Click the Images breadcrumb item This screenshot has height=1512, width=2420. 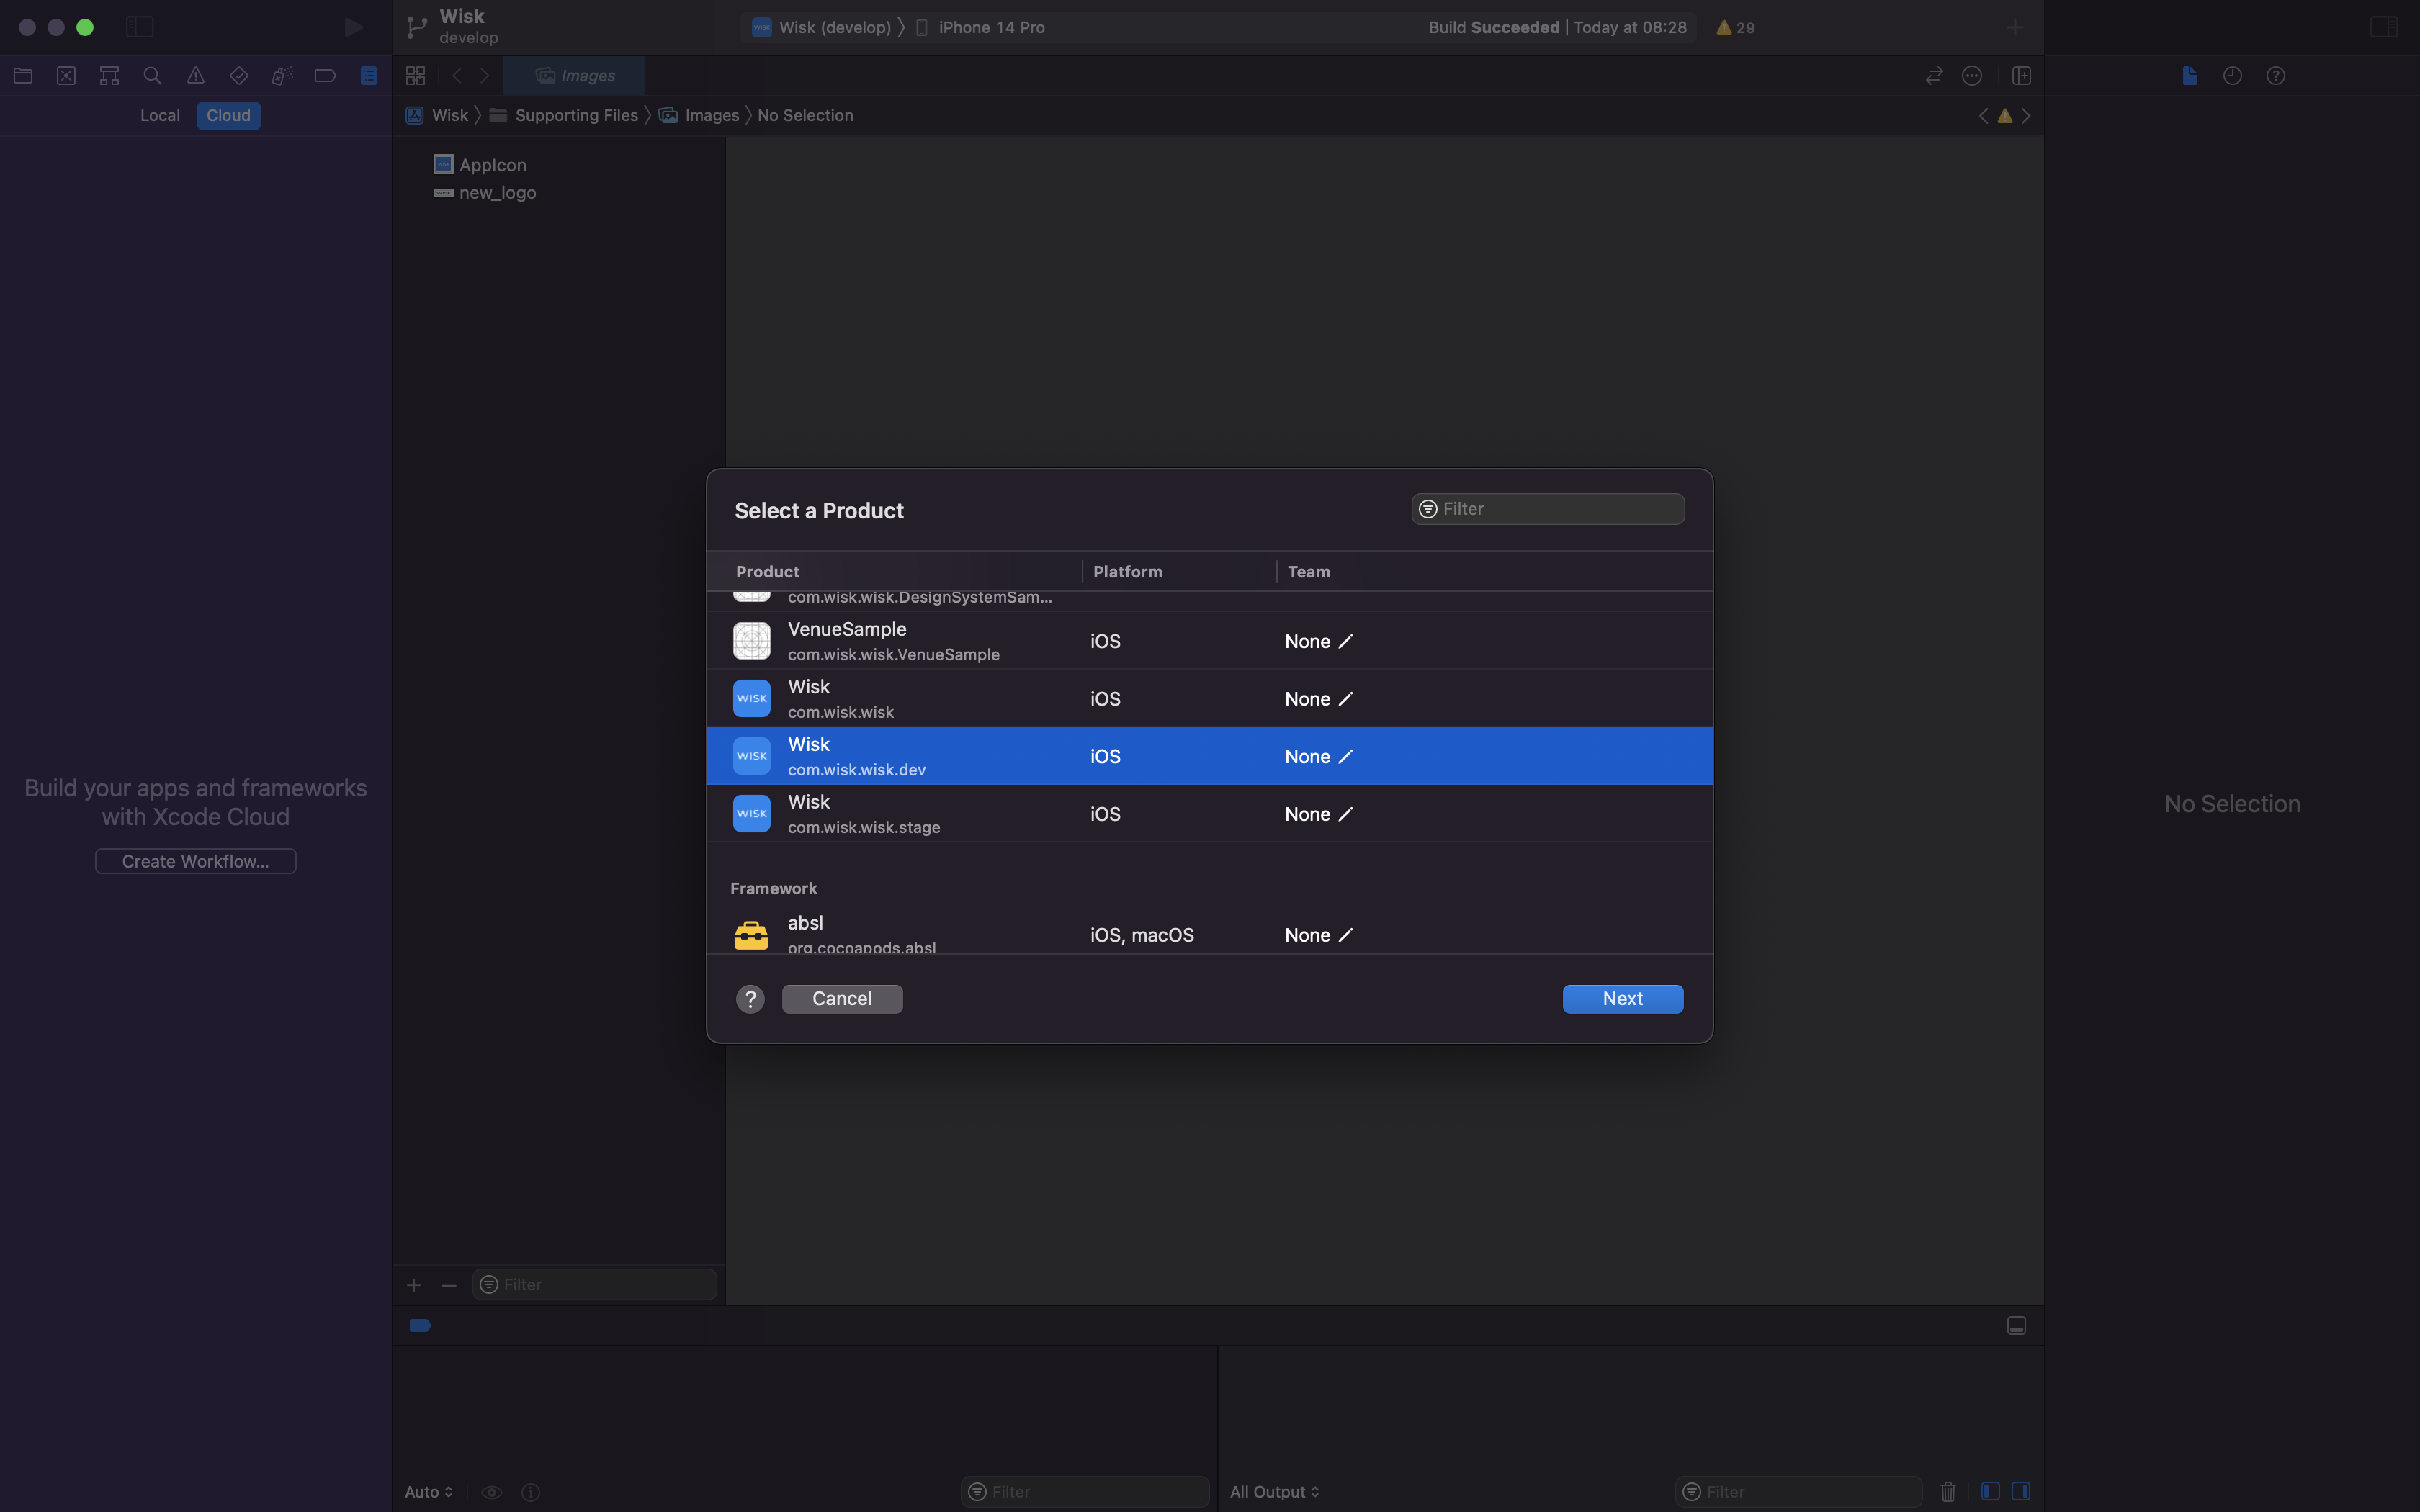[699, 115]
